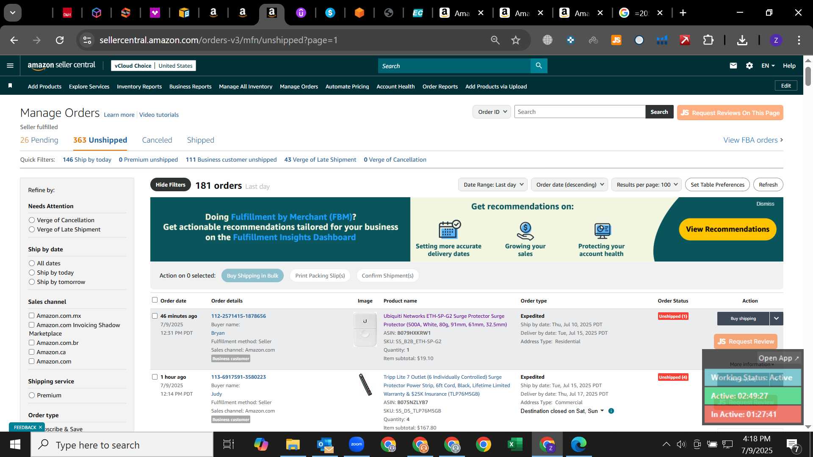The width and height of the screenshot is (813, 457).
Task: Open Results per page: 100 dropdown
Action: tap(647, 184)
